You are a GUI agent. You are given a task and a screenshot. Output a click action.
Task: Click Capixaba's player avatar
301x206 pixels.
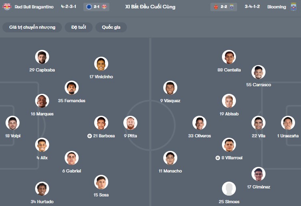click(x=42, y=57)
